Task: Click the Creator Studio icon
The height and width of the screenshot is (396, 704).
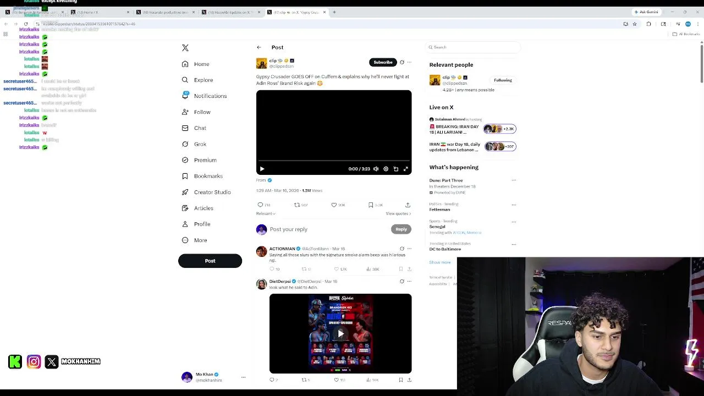Action: click(x=185, y=192)
